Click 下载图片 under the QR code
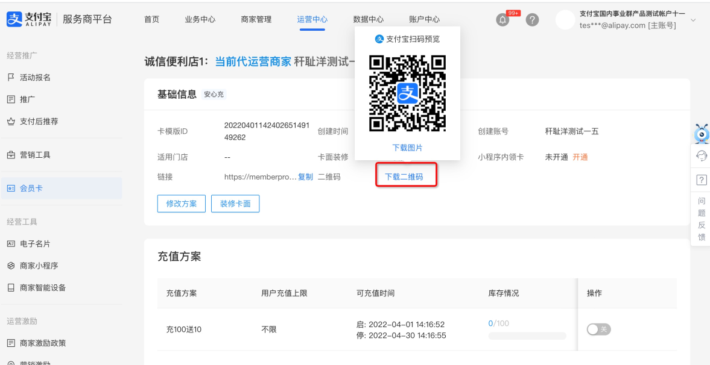 [x=408, y=148]
